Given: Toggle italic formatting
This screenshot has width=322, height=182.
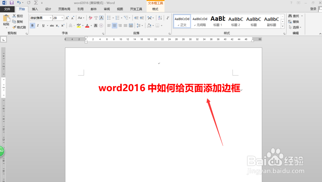Looking at the screenshot, I should [38, 26].
